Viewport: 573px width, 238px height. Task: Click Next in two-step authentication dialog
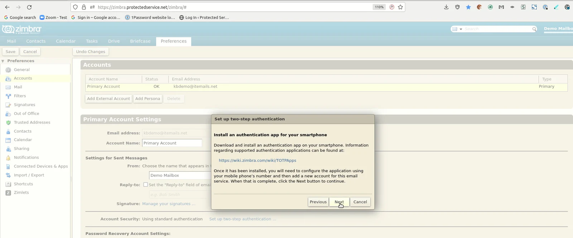click(x=339, y=202)
